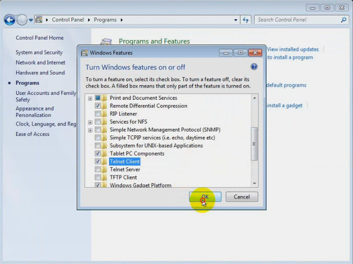Expand Print and Document Services node
This screenshot has height=264, width=353.
coord(90,98)
